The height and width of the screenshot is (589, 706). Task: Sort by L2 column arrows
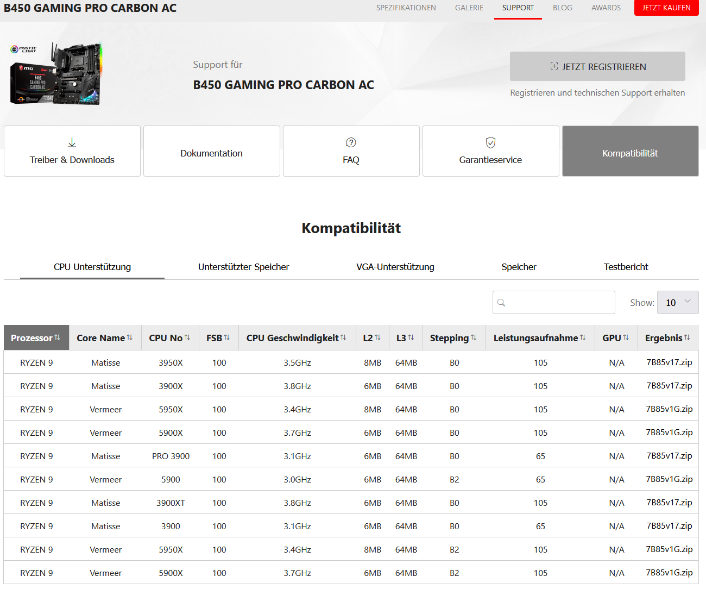click(x=377, y=337)
